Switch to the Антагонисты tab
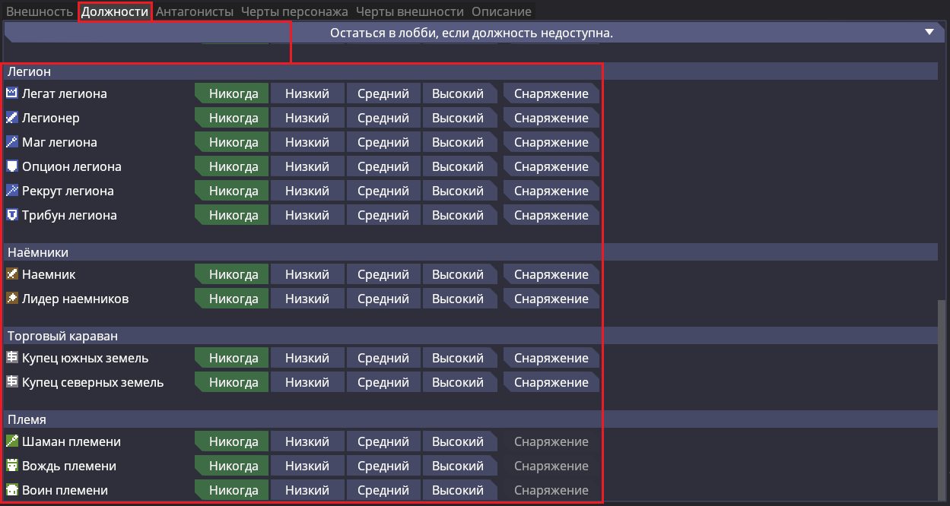The height and width of the screenshot is (506, 950). click(x=196, y=11)
